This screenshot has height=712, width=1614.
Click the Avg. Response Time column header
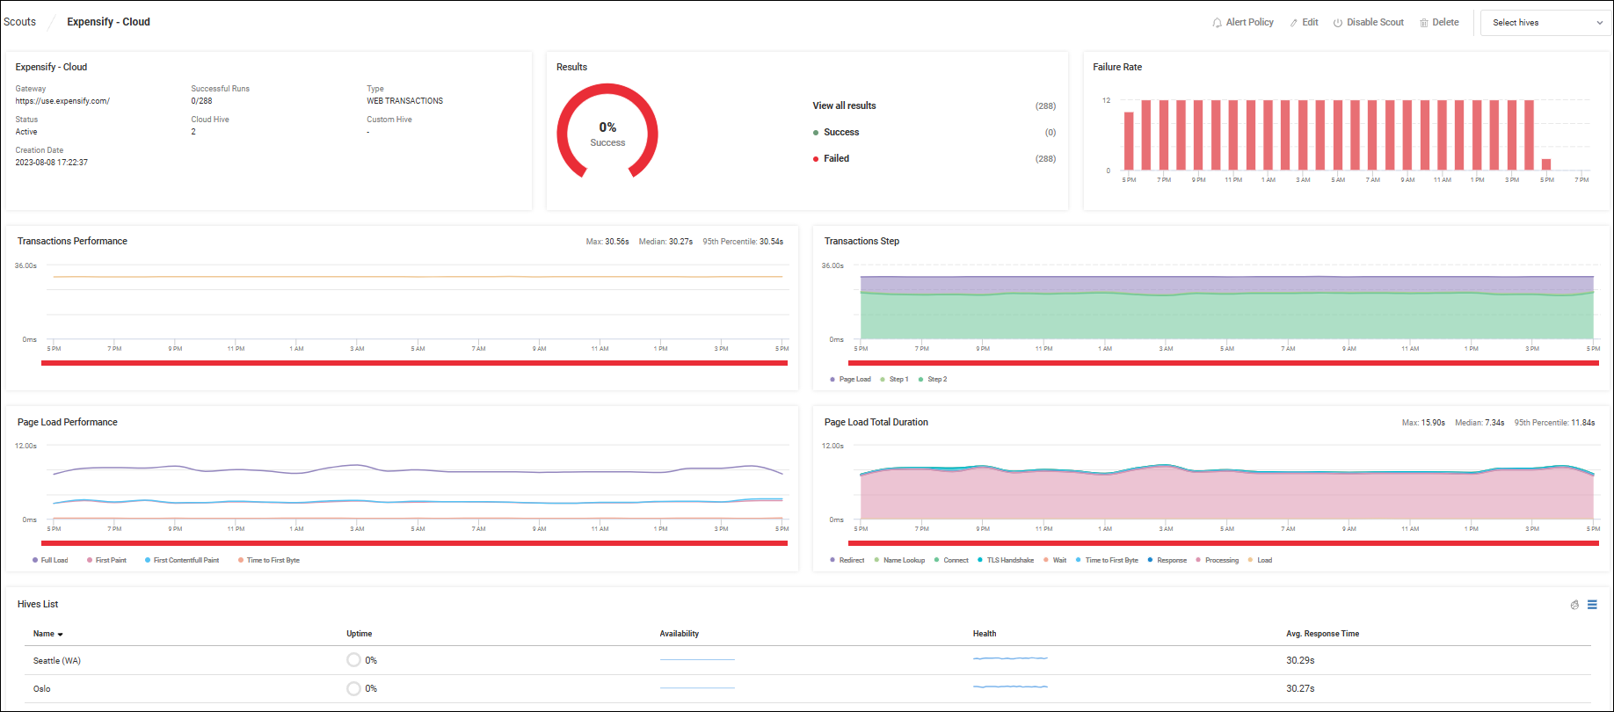1322,634
